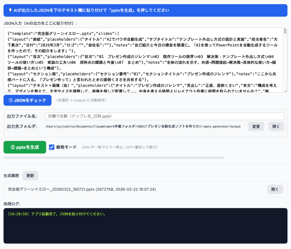Click the blue instruction banner text

coord(91,11)
